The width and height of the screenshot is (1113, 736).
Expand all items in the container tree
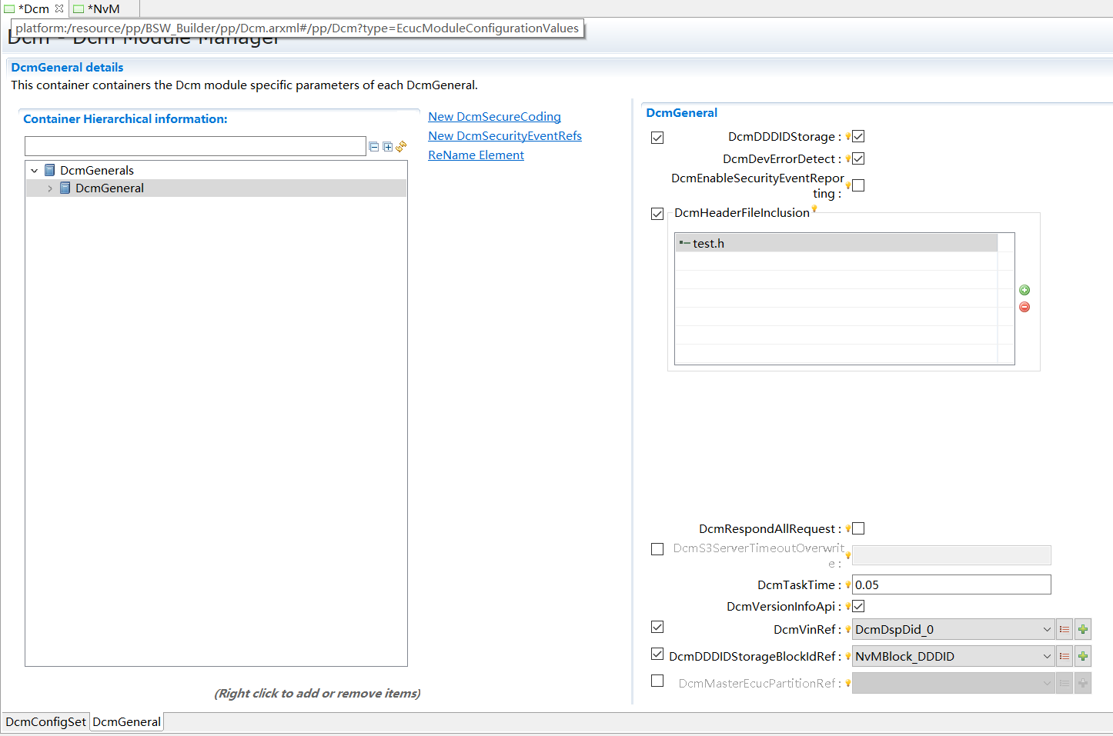click(388, 146)
